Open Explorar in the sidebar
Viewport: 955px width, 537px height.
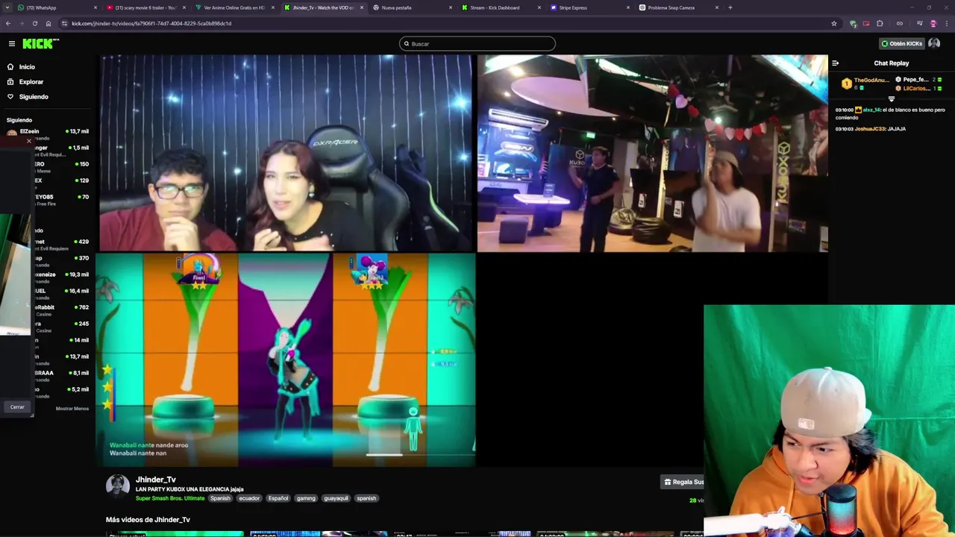coord(31,82)
